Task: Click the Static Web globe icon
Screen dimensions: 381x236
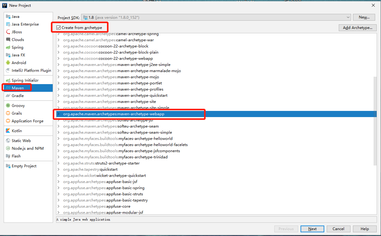Action: click(8, 141)
